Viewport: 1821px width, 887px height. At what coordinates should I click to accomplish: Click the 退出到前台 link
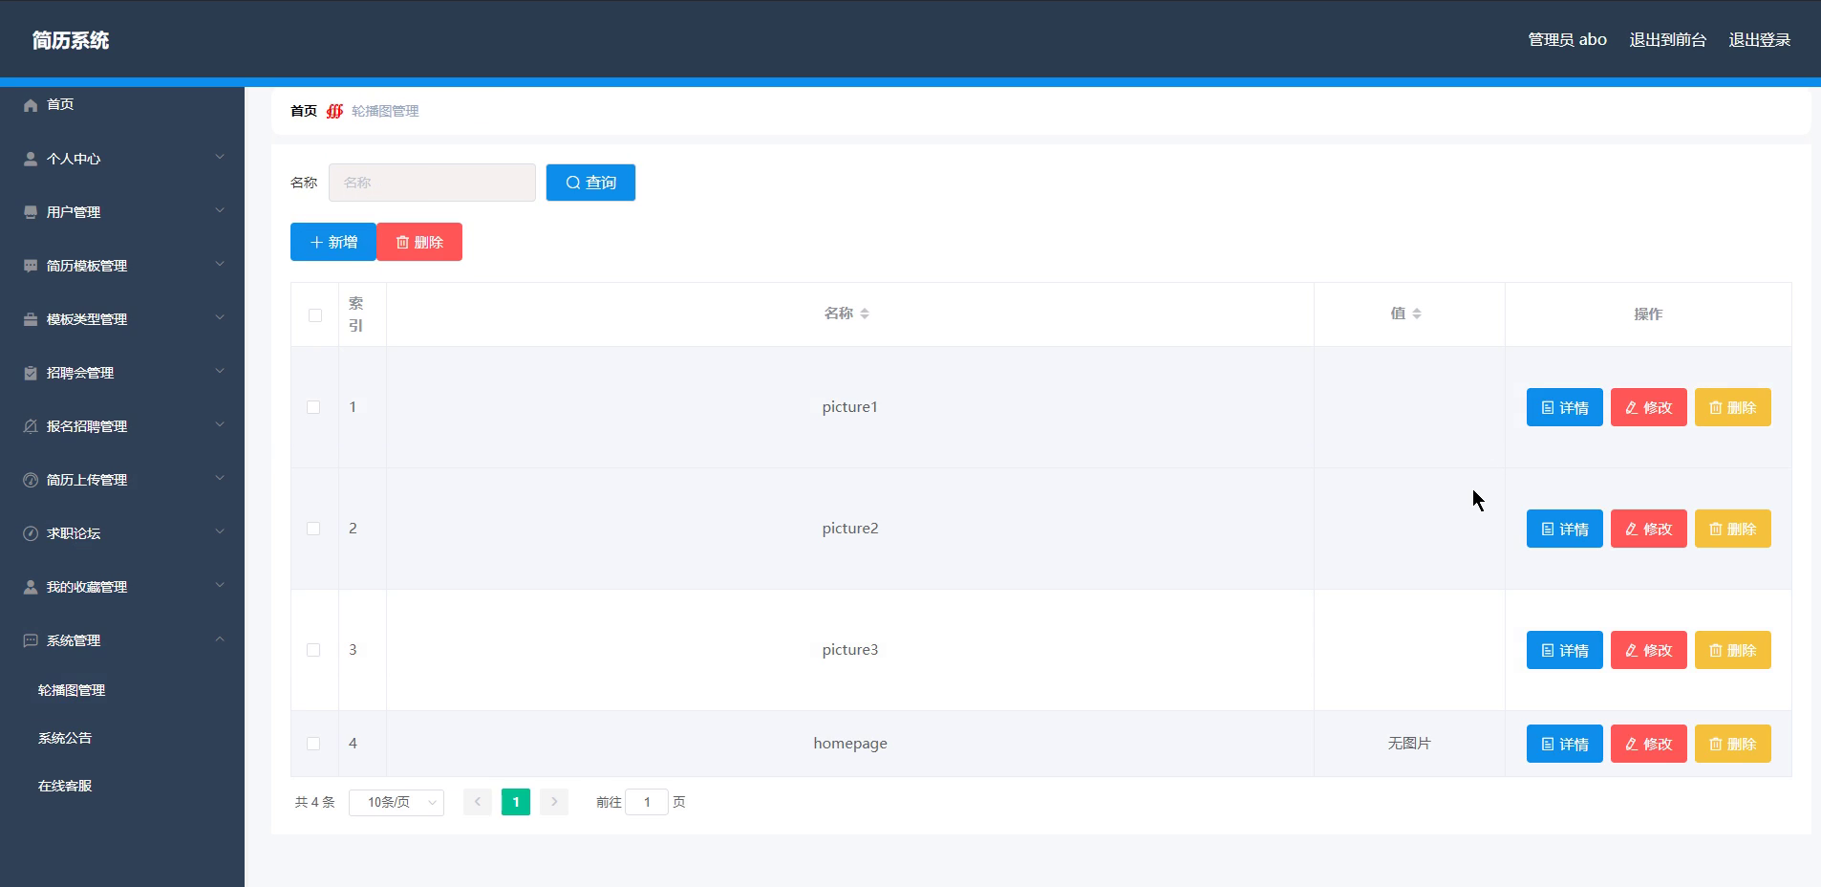(1667, 40)
